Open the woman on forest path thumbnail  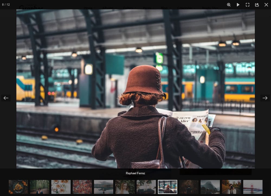[x=40, y=187]
